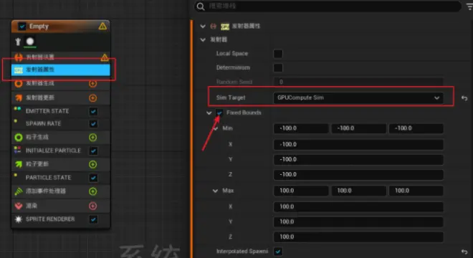Select the SPAWN RATE module

pos(61,124)
